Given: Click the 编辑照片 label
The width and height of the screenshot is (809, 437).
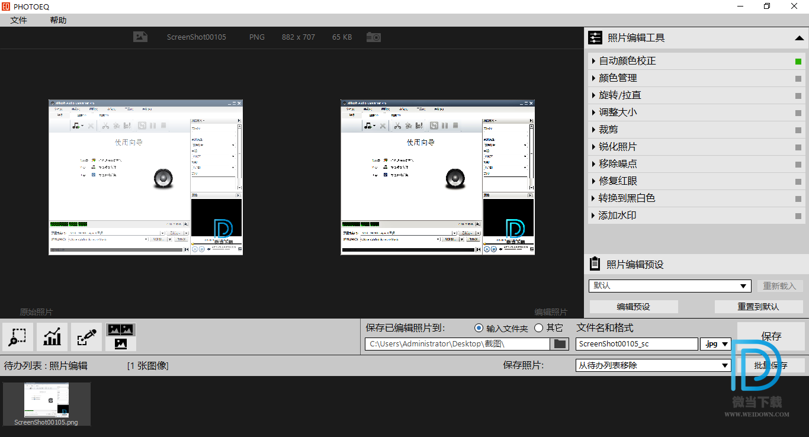Looking at the screenshot, I should (x=551, y=312).
